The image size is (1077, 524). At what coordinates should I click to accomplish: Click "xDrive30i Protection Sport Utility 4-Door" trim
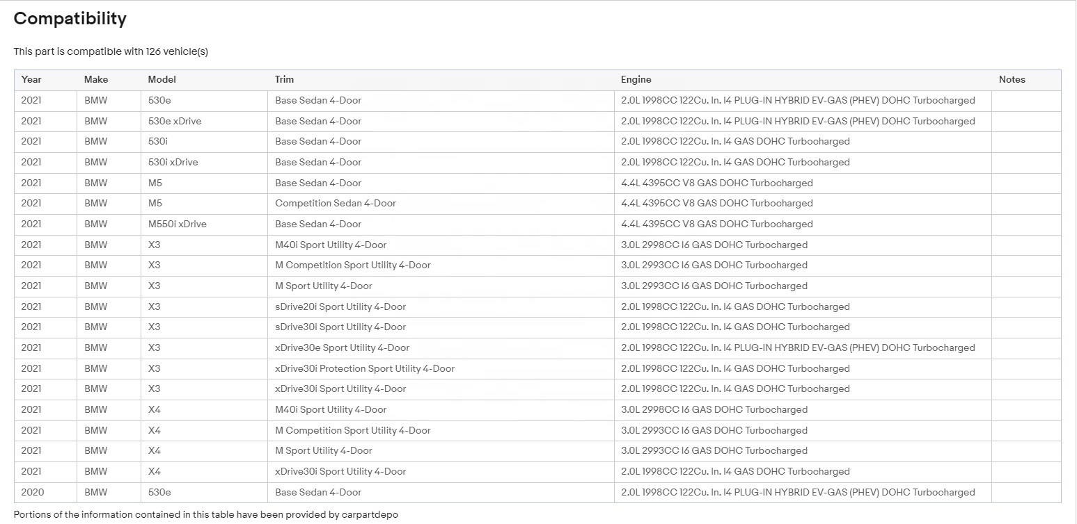[365, 368]
